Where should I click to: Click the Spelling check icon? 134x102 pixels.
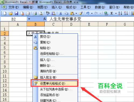(48, 13)
